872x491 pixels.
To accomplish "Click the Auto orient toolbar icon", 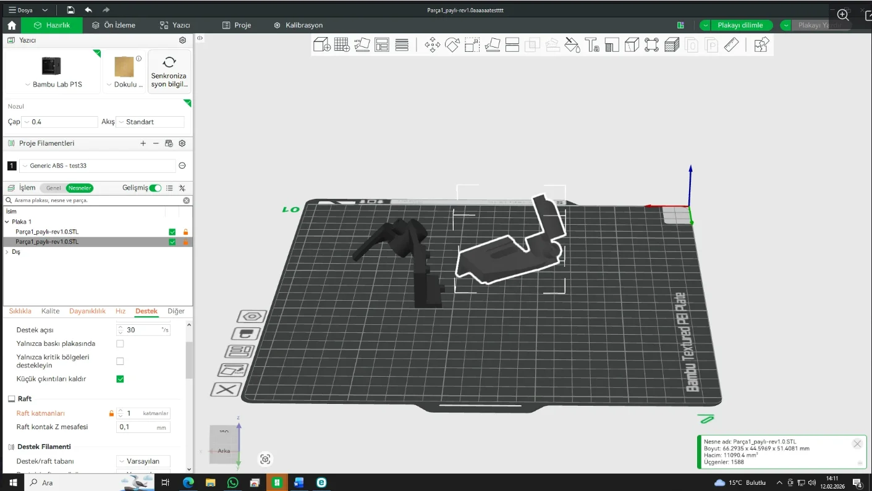I will (362, 44).
